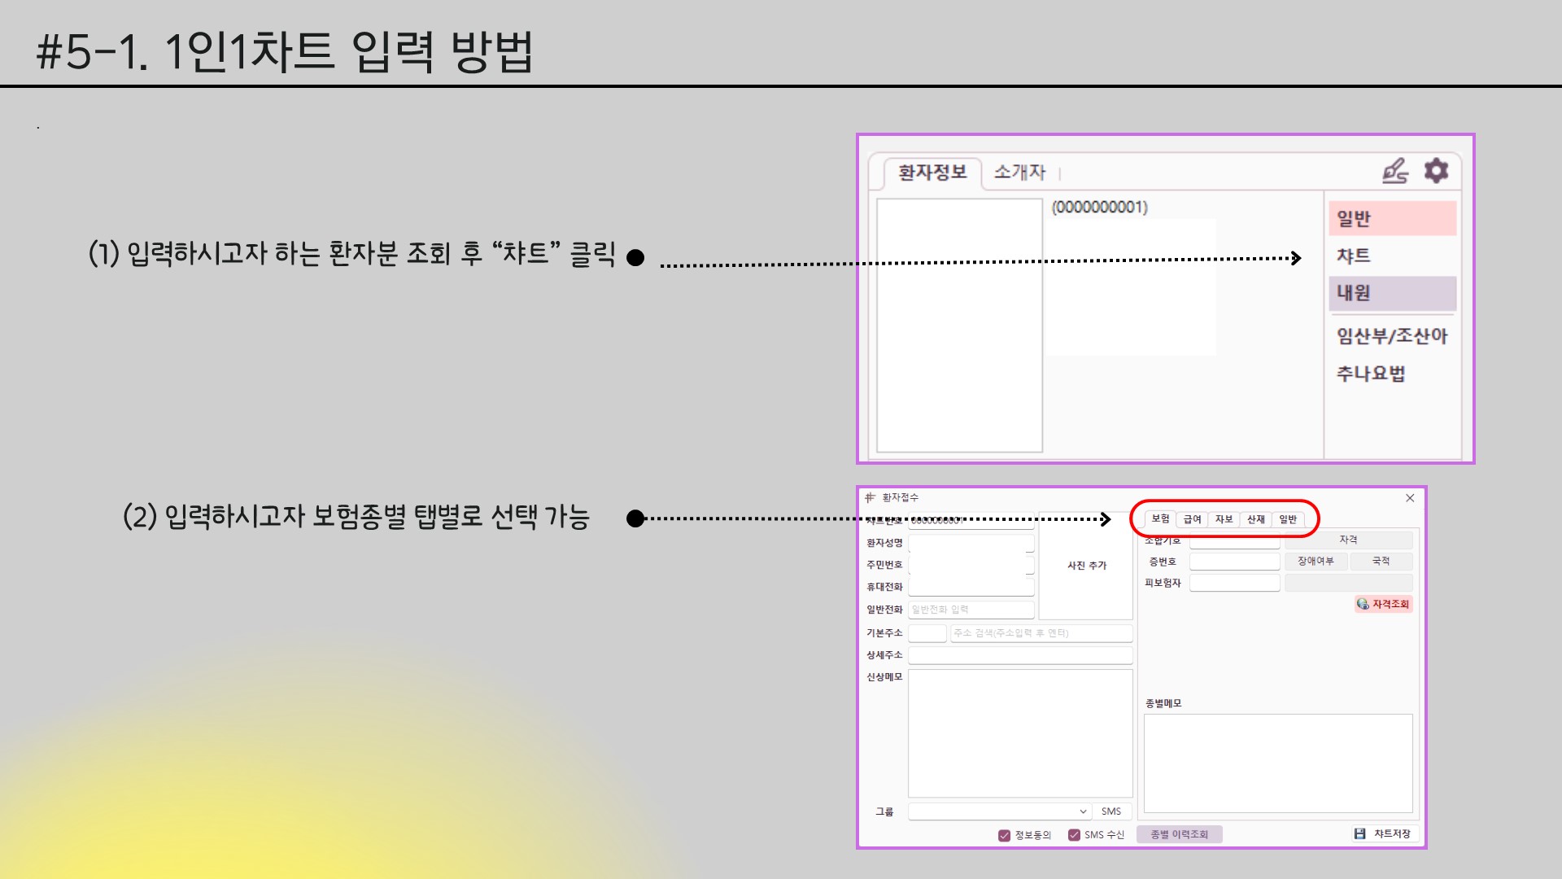
Task: Click the signature pen icon in patient panel
Action: pyautogui.click(x=1394, y=171)
